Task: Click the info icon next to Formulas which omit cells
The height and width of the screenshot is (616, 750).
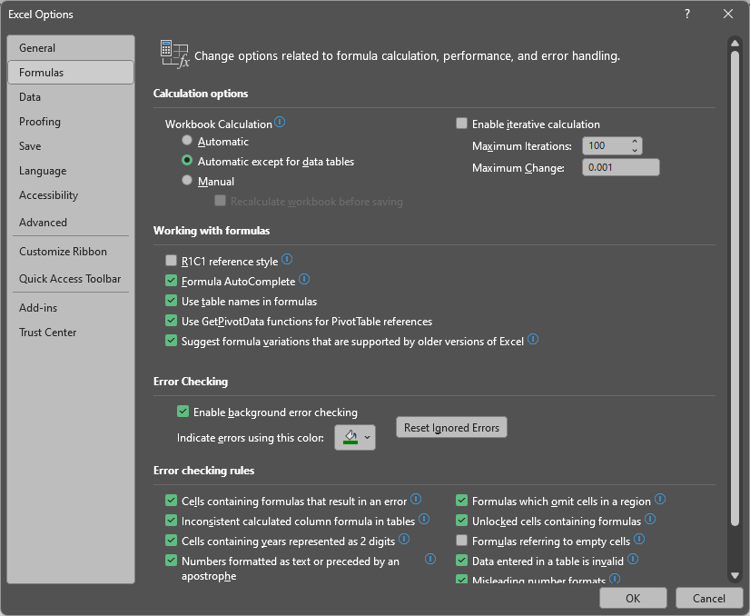Action: coord(660,499)
